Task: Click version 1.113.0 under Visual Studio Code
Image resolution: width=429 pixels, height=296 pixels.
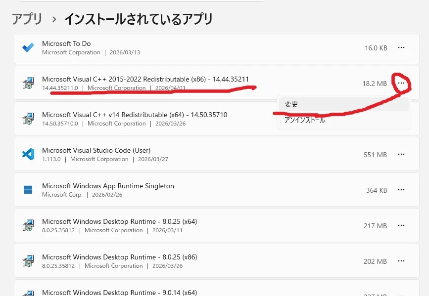Action: (51, 159)
